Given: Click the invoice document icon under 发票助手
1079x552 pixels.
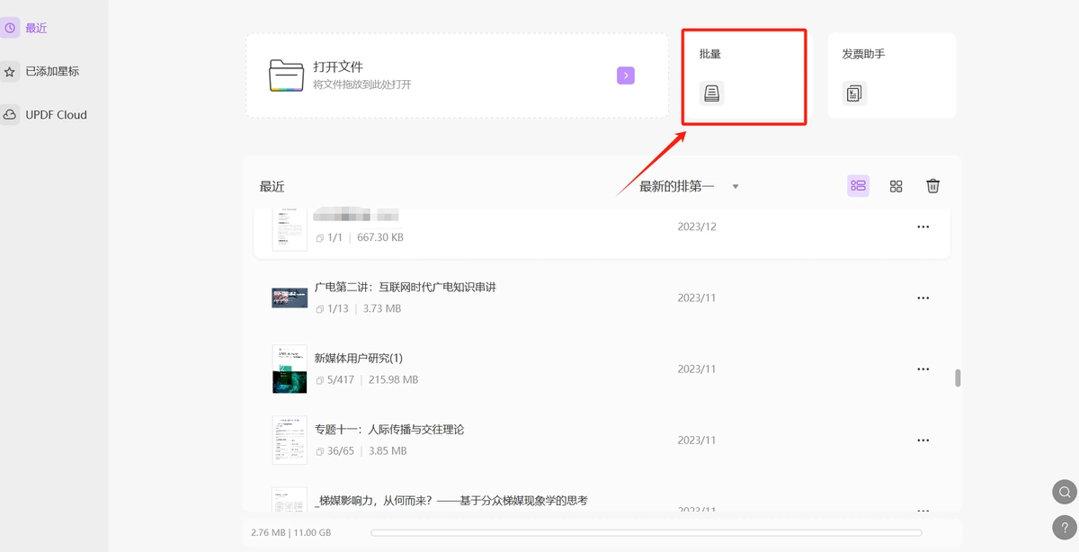Looking at the screenshot, I should (x=854, y=93).
